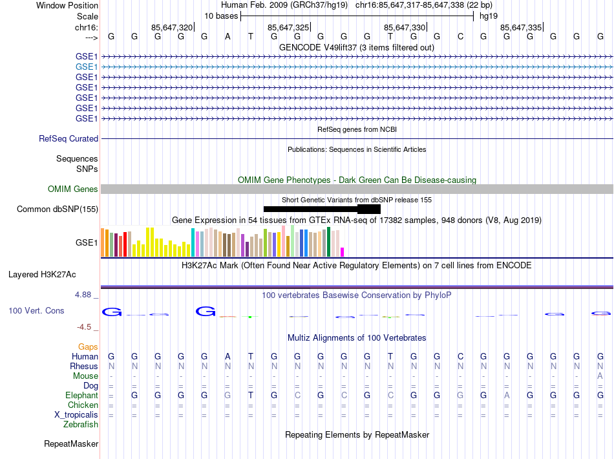
Task: Click the Zebrafish species label
Action: (81, 425)
